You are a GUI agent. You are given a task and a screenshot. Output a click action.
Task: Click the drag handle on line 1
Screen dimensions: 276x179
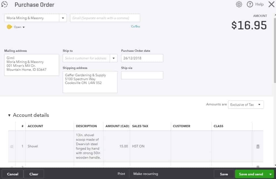coord(12,146)
